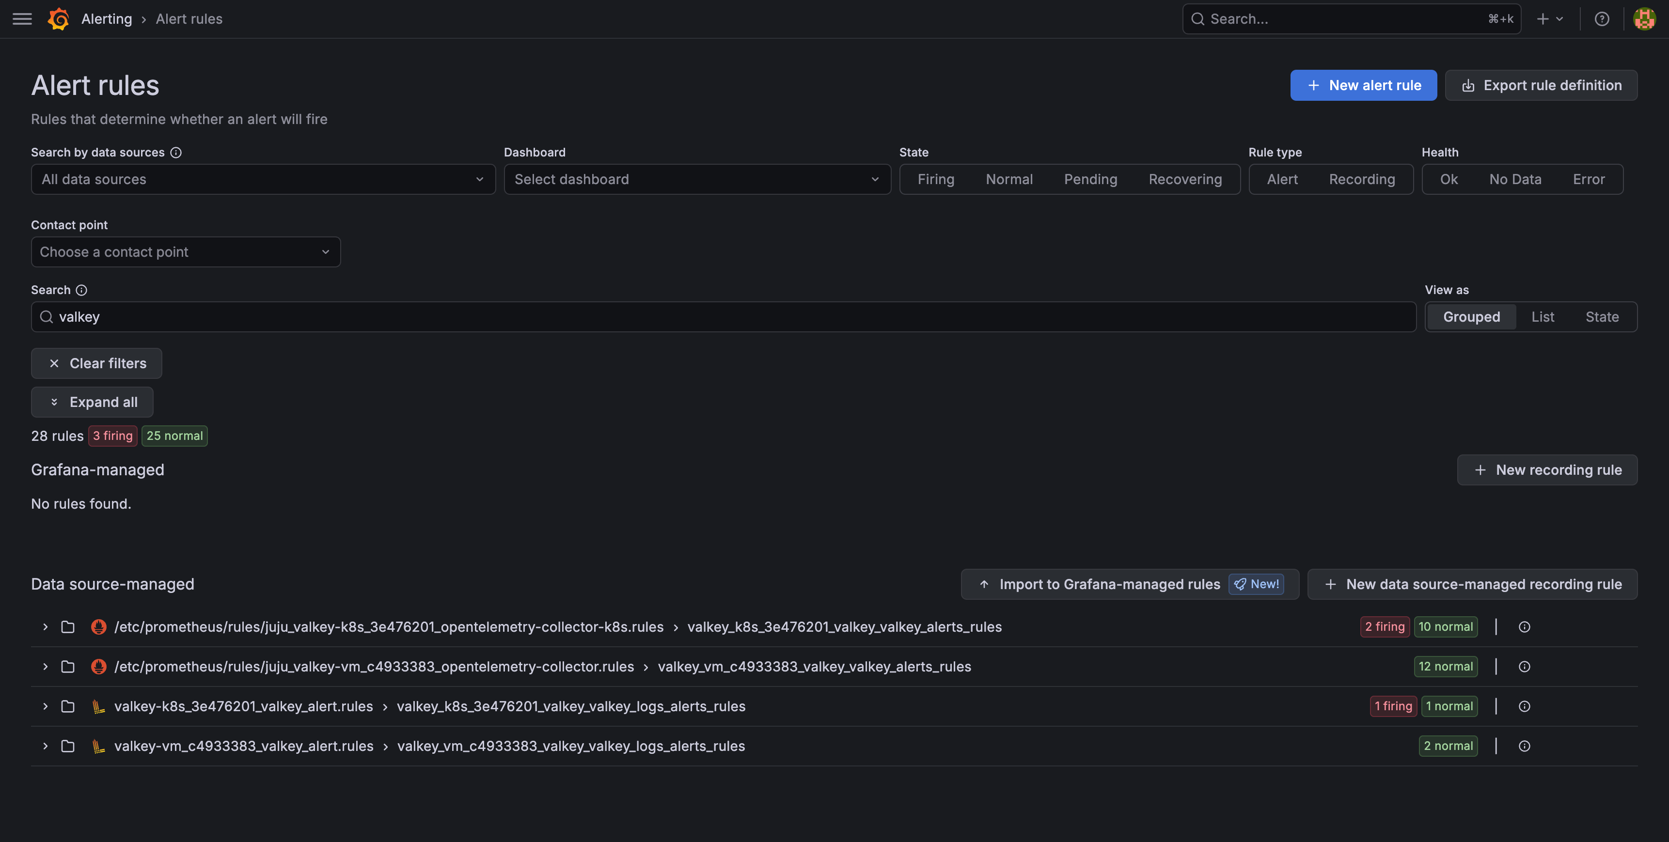Image resolution: width=1669 pixels, height=842 pixels.
Task: Switch view to Grouped
Action: point(1471,317)
